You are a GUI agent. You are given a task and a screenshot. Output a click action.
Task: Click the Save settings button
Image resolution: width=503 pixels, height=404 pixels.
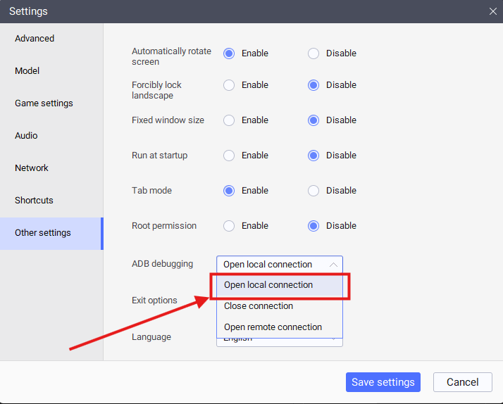[x=383, y=382]
